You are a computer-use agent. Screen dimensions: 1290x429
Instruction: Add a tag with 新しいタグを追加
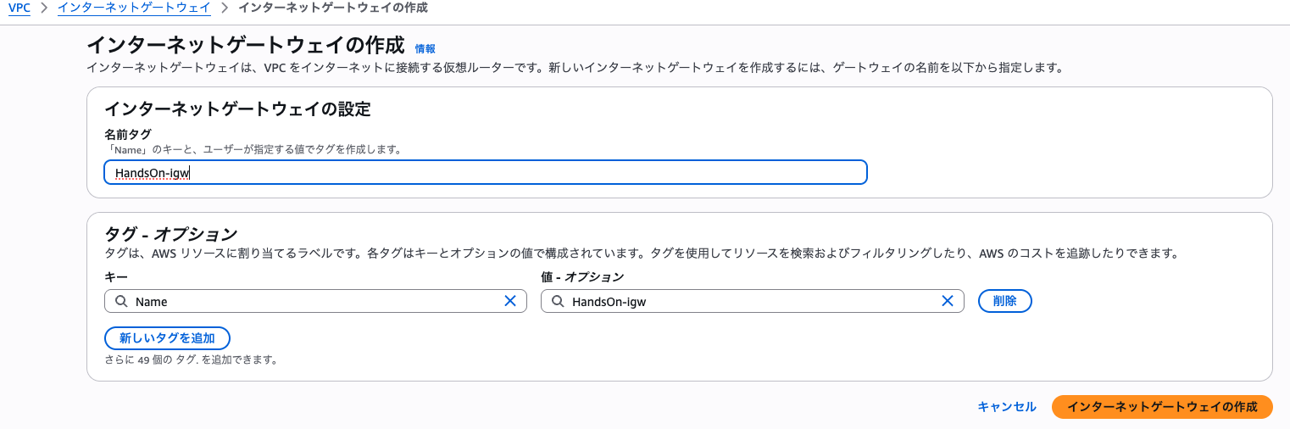(x=167, y=338)
